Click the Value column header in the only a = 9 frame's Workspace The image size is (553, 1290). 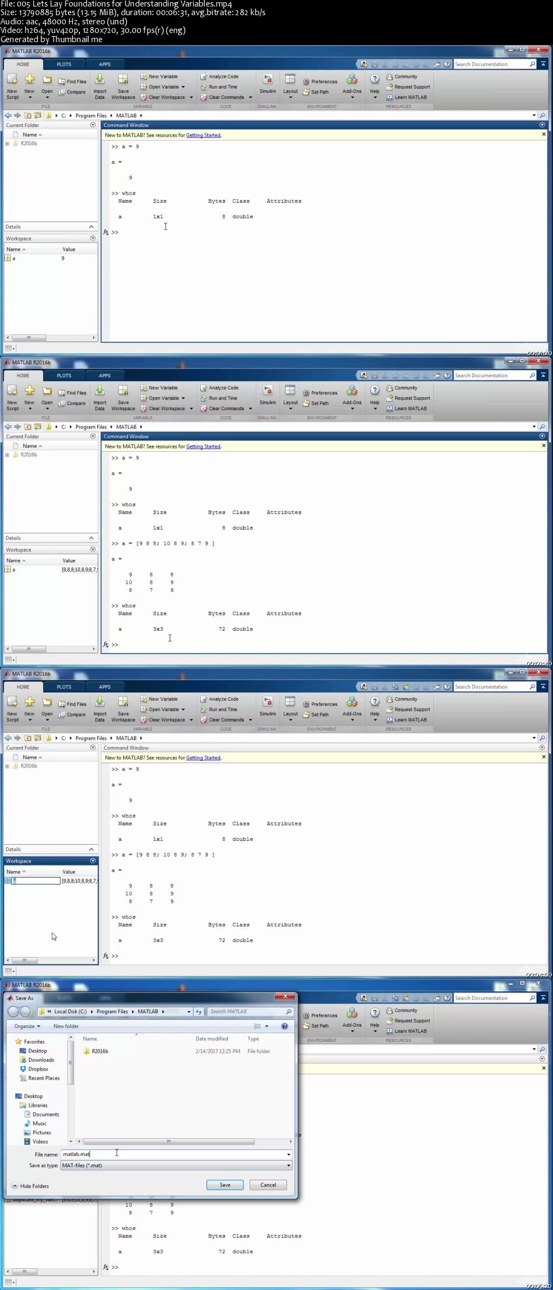[79, 249]
